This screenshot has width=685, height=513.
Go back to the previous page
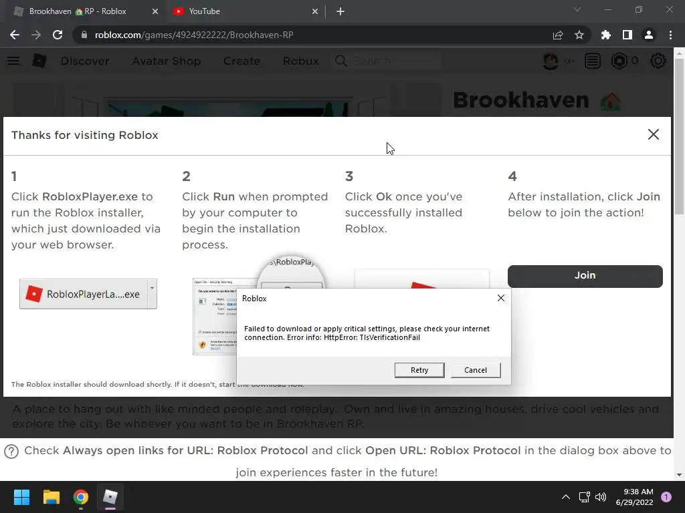coord(15,35)
